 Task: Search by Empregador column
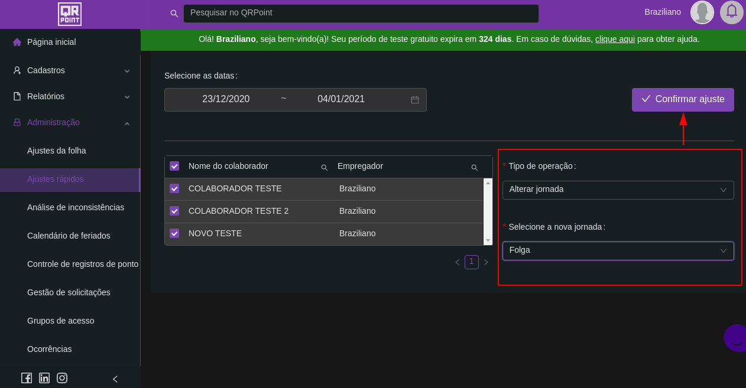474,168
